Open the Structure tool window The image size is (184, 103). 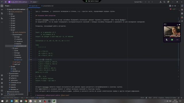tap(2, 18)
